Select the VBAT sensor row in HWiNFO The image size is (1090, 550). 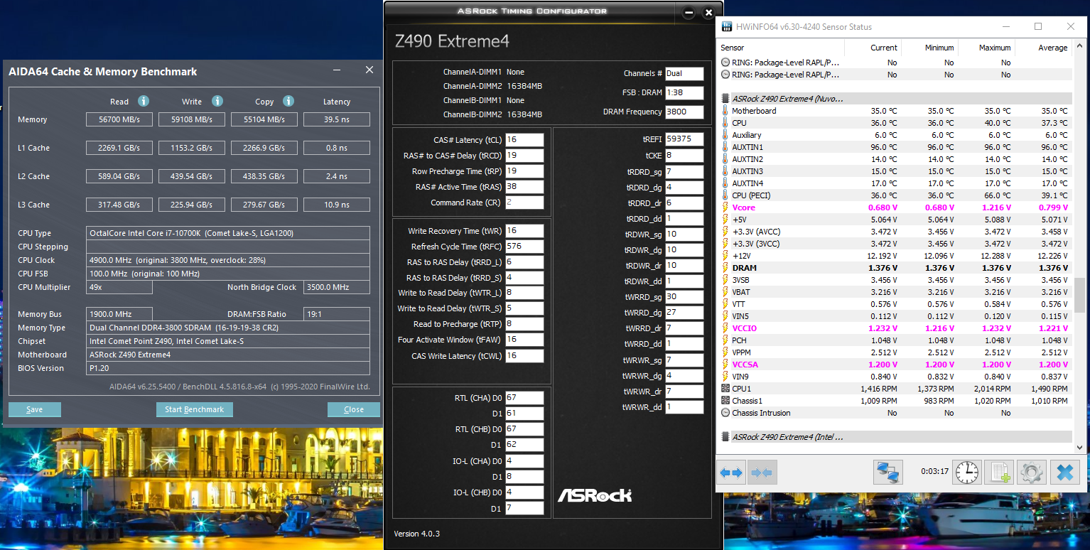pyautogui.click(x=895, y=292)
